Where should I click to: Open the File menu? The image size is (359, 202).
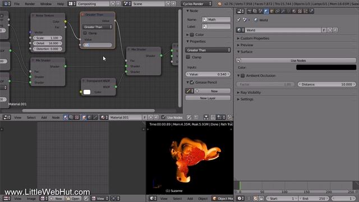(17, 4)
